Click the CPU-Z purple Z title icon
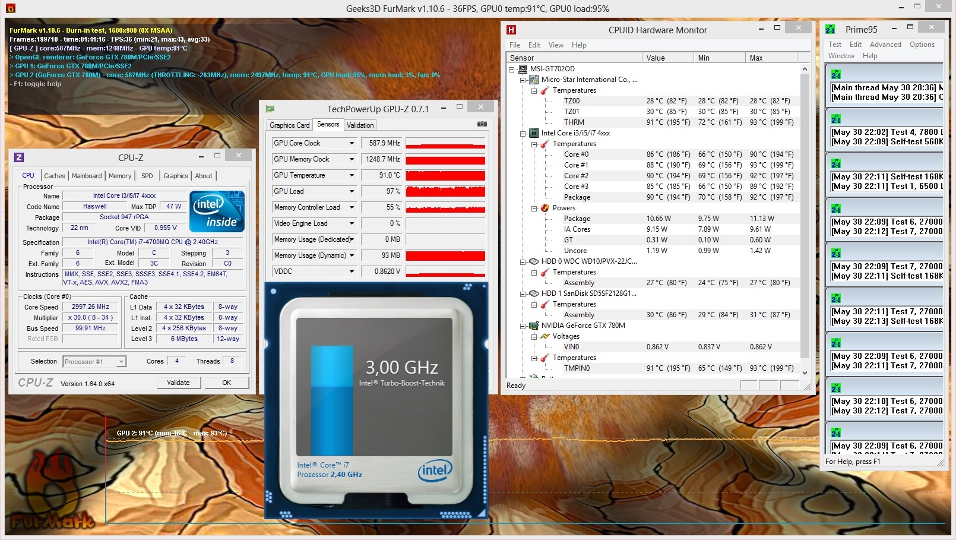Screen dimensions: 956x540 tap(19, 157)
